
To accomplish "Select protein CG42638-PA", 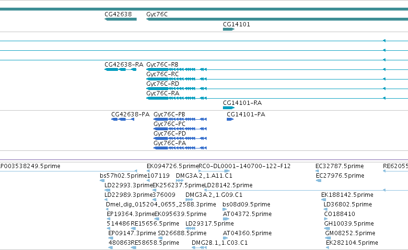I will pos(123,119).
